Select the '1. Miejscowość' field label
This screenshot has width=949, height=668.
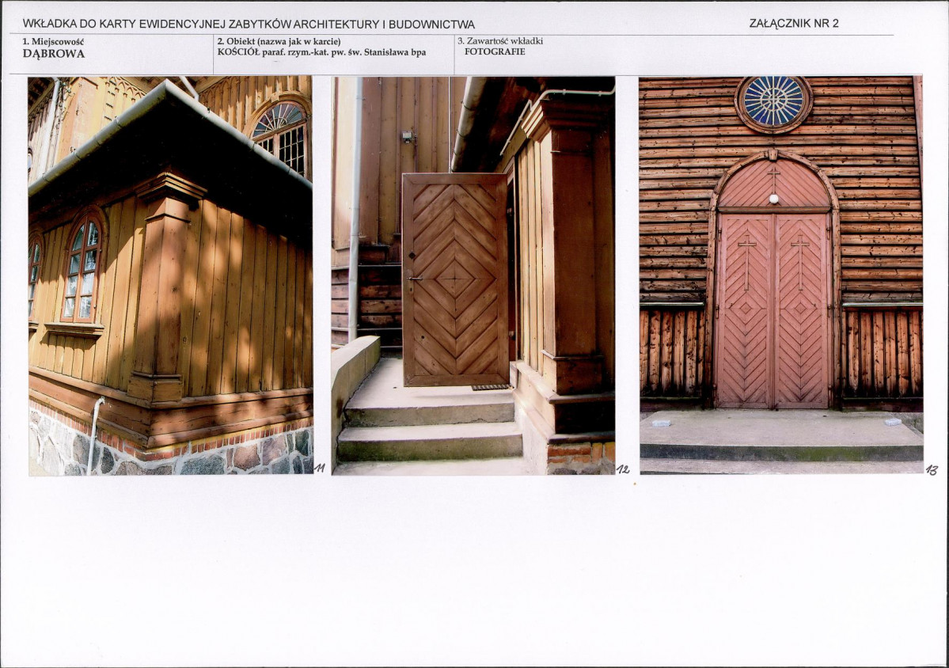(x=53, y=42)
